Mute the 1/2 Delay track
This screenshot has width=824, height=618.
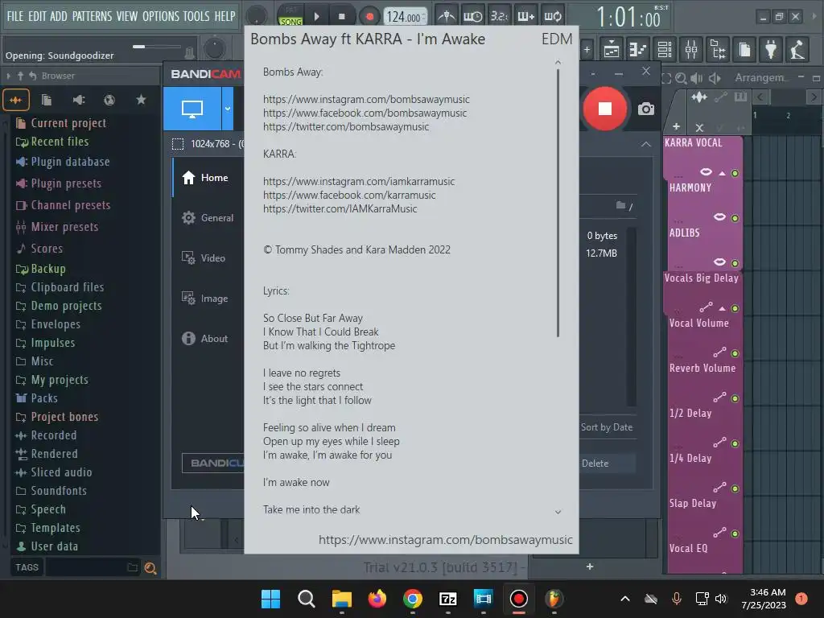tap(735, 443)
